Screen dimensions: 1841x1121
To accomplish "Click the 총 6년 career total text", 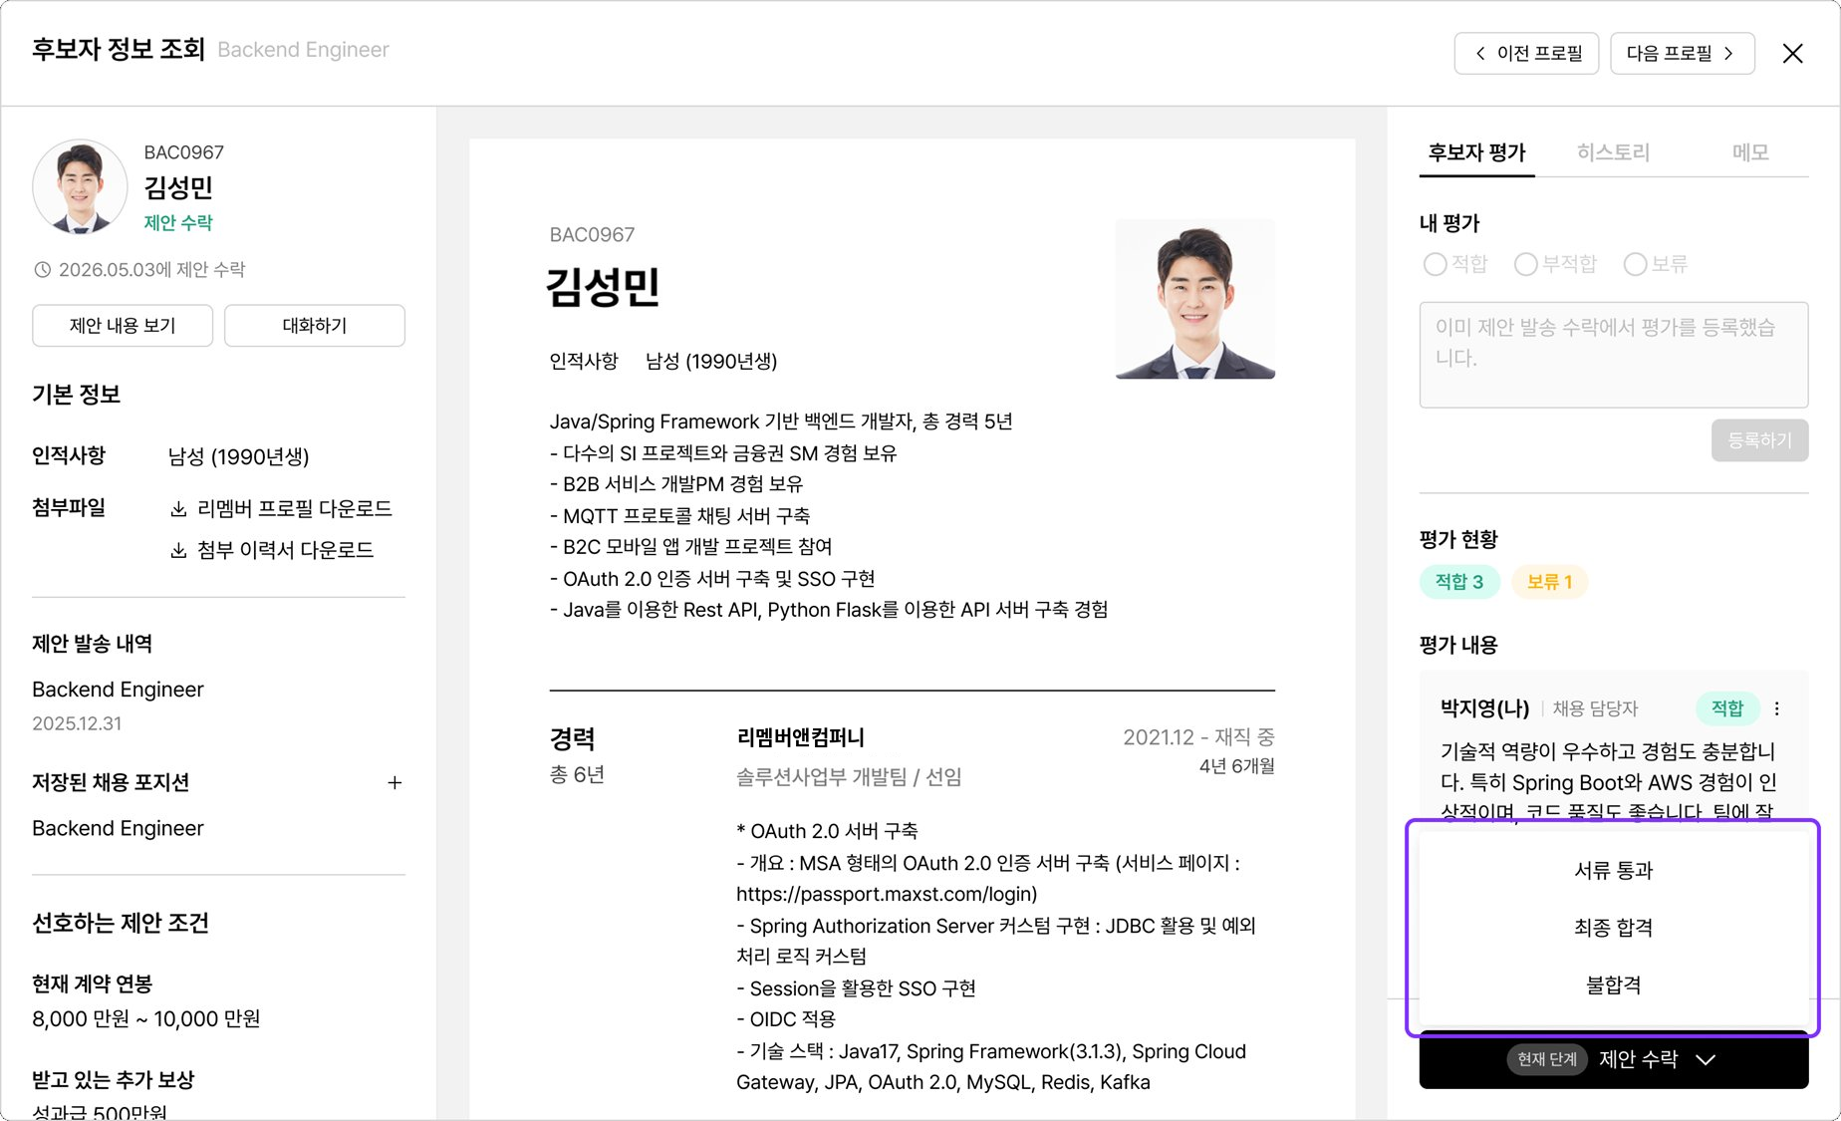I will (577, 775).
